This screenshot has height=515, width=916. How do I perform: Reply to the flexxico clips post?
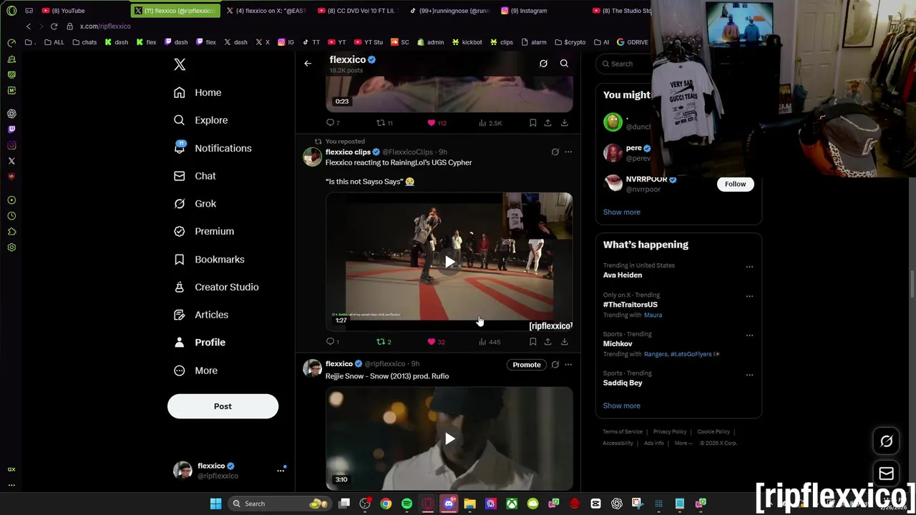click(333, 342)
